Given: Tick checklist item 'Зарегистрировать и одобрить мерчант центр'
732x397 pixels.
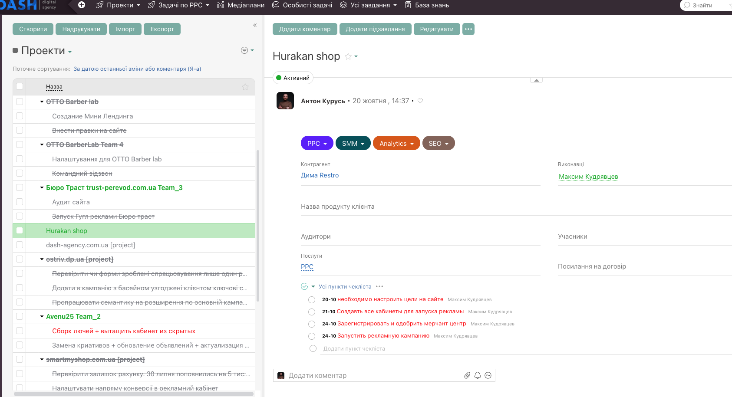Looking at the screenshot, I should (x=312, y=324).
